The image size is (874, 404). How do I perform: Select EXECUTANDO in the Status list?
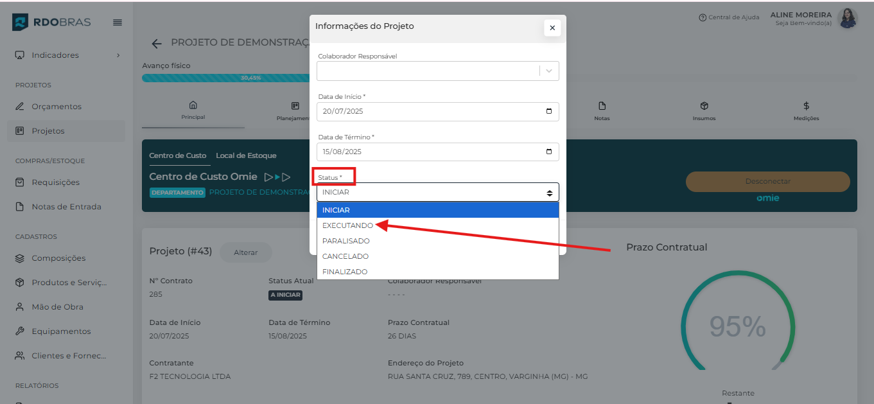tap(347, 225)
